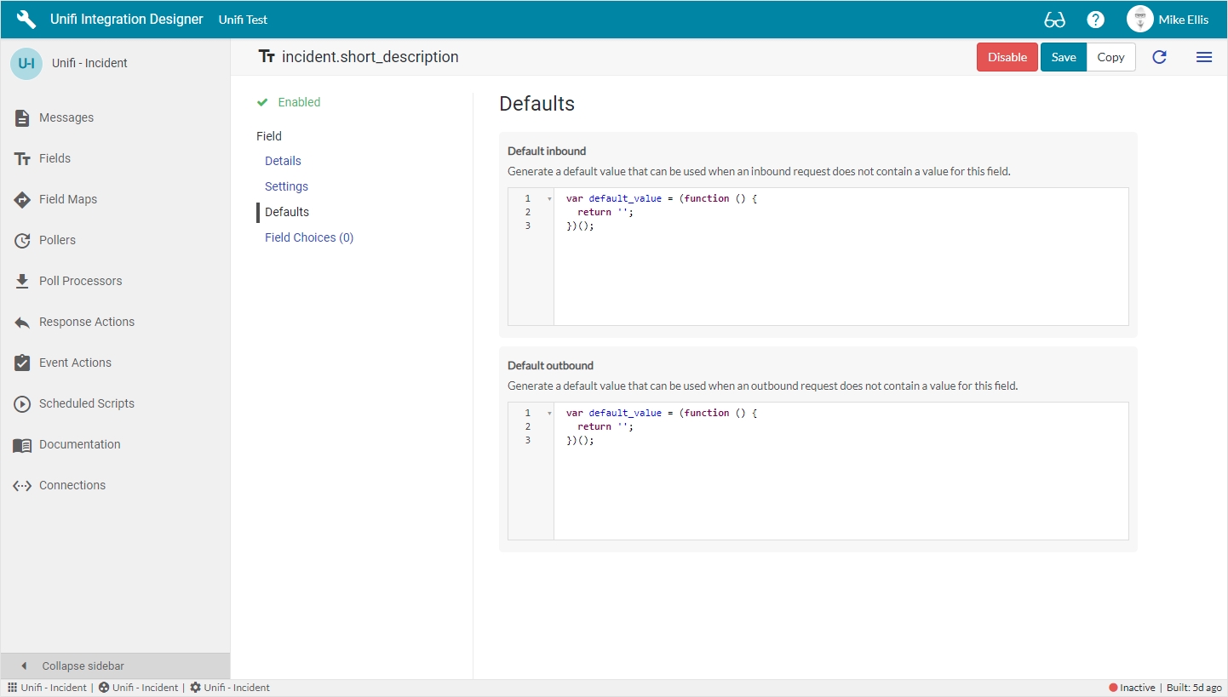Collapse the sidebar
The height and width of the screenshot is (697, 1228).
pos(83,666)
